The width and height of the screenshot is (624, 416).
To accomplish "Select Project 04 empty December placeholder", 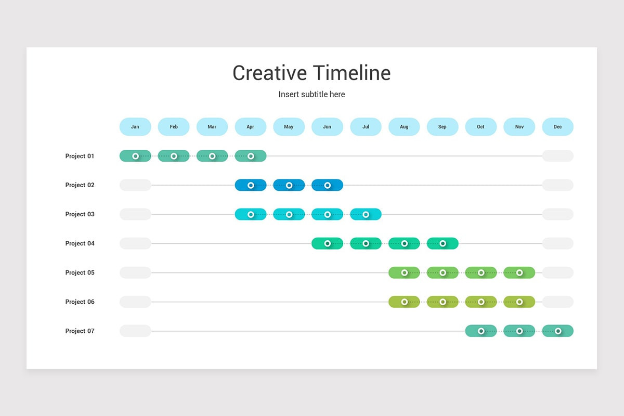I will tap(557, 243).
